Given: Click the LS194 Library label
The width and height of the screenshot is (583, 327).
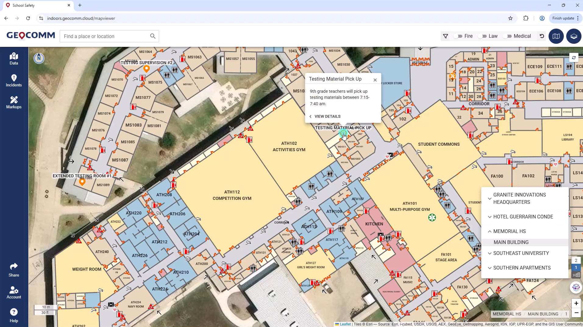Looking at the screenshot, I should pos(568,137).
